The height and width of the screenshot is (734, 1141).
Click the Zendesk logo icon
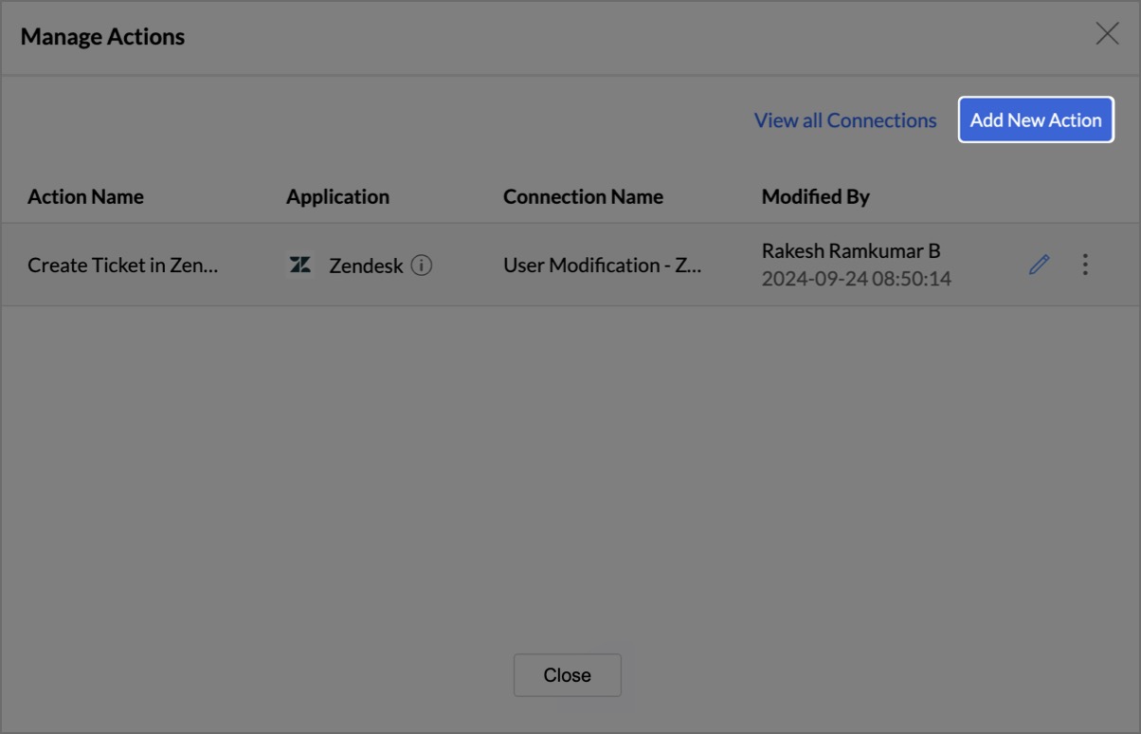(x=300, y=266)
